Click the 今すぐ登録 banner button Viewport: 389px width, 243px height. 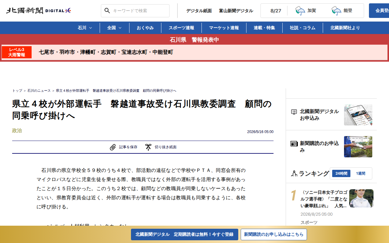(x=185, y=234)
